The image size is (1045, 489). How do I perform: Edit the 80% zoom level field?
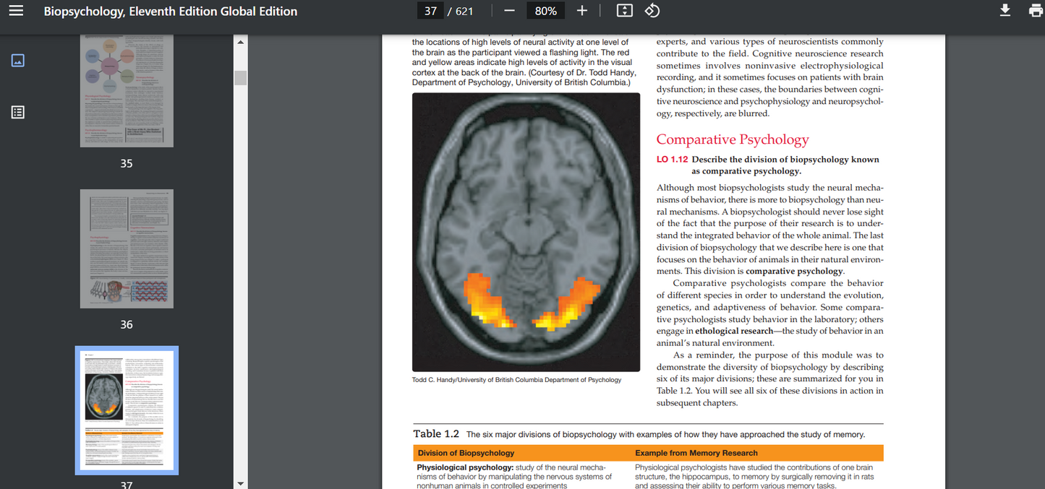click(x=545, y=10)
